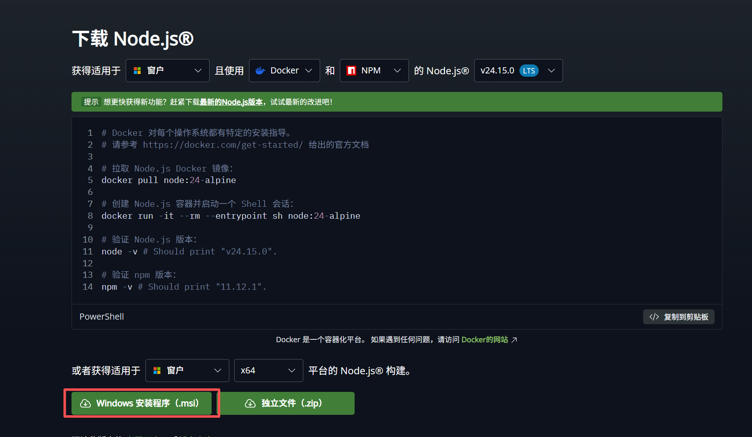Click the comment "# 验证 npm 版本:"
Image resolution: width=752 pixels, height=437 pixels.
coord(139,275)
